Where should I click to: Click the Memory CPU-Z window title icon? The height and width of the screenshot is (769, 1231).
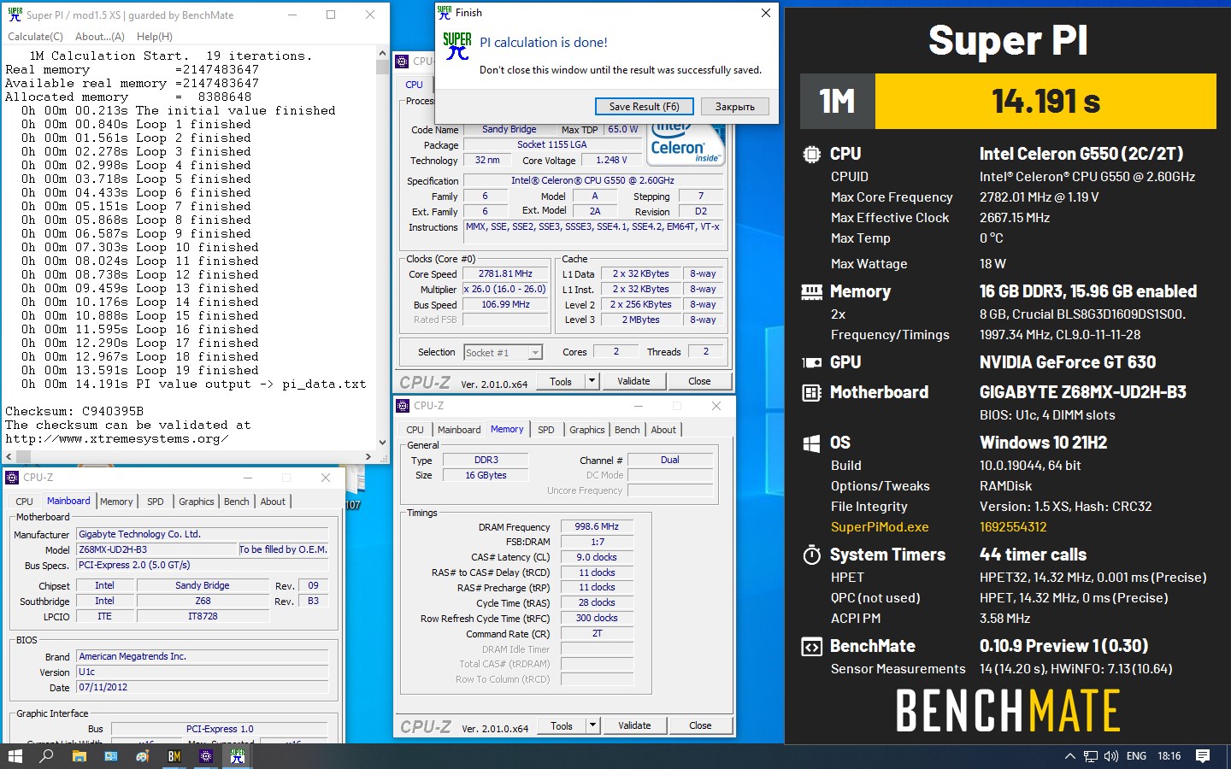403,405
